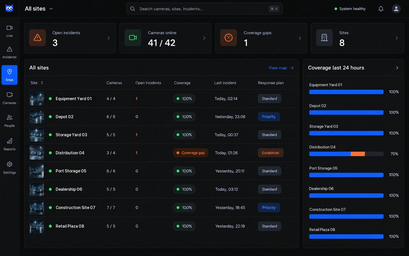Click the 7 / 7 cameras value
409x256 pixels.
tap(111, 207)
